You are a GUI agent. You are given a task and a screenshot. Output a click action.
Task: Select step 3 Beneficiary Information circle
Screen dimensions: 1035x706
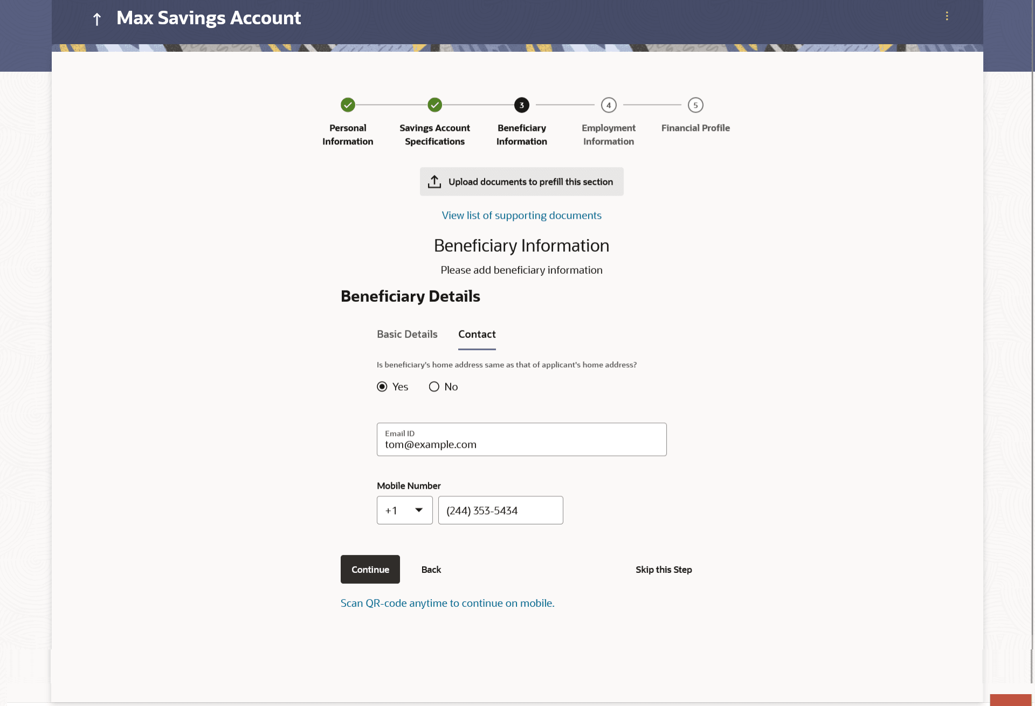pyautogui.click(x=521, y=105)
